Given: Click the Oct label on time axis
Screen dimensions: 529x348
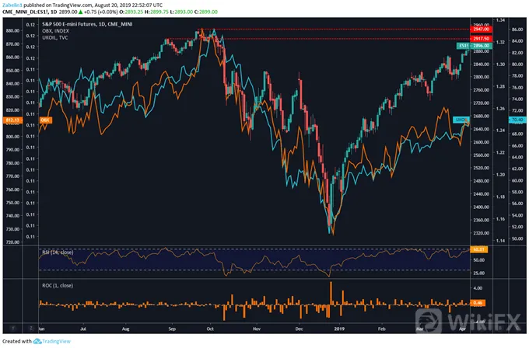Looking at the screenshot, I should point(210,329).
